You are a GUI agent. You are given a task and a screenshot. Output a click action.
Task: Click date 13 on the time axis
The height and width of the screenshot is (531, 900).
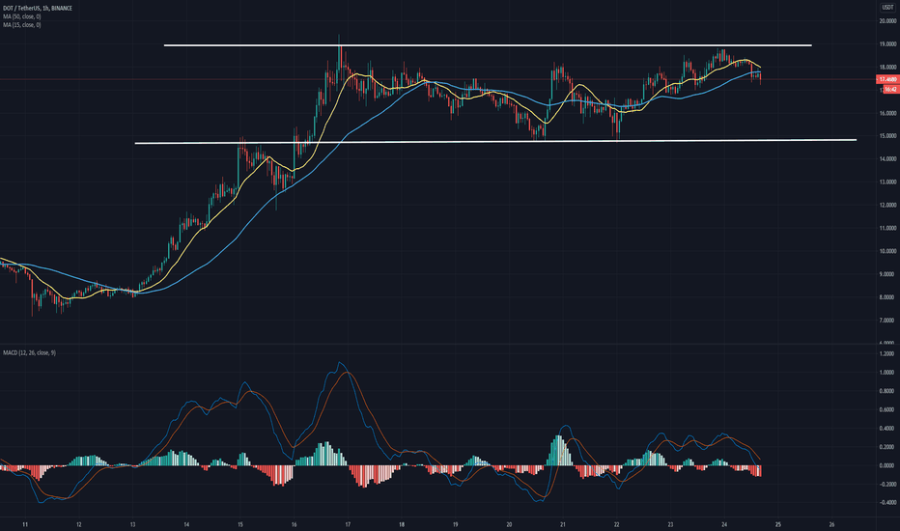[x=132, y=524]
